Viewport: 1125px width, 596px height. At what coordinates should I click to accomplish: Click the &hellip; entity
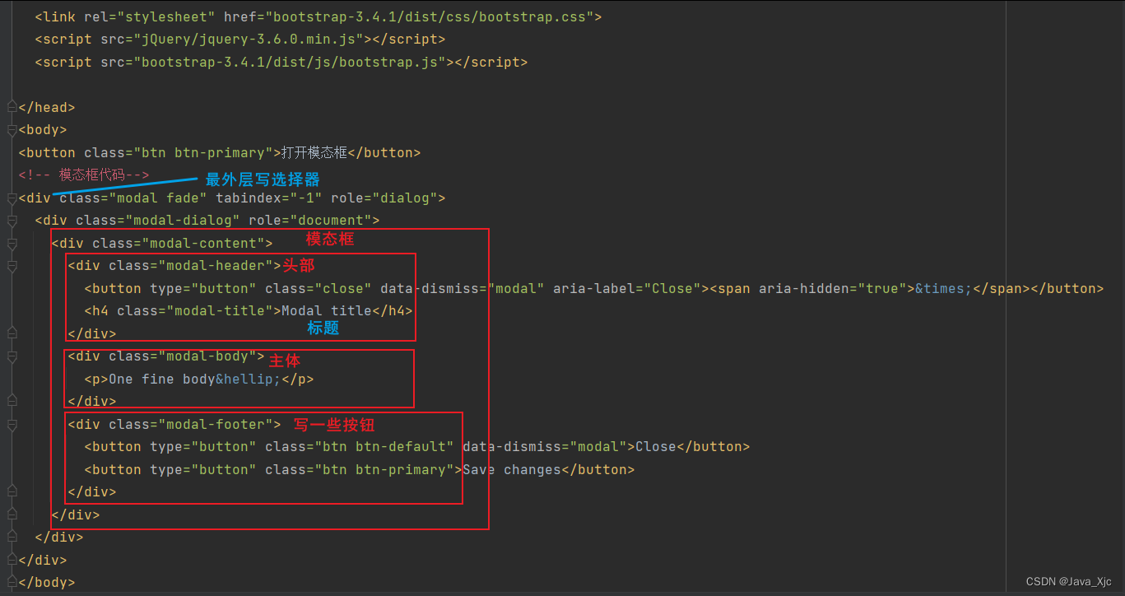[x=249, y=379]
